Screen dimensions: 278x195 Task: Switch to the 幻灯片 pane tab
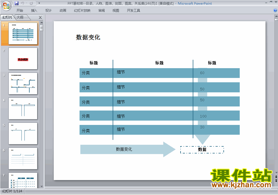(7, 17)
